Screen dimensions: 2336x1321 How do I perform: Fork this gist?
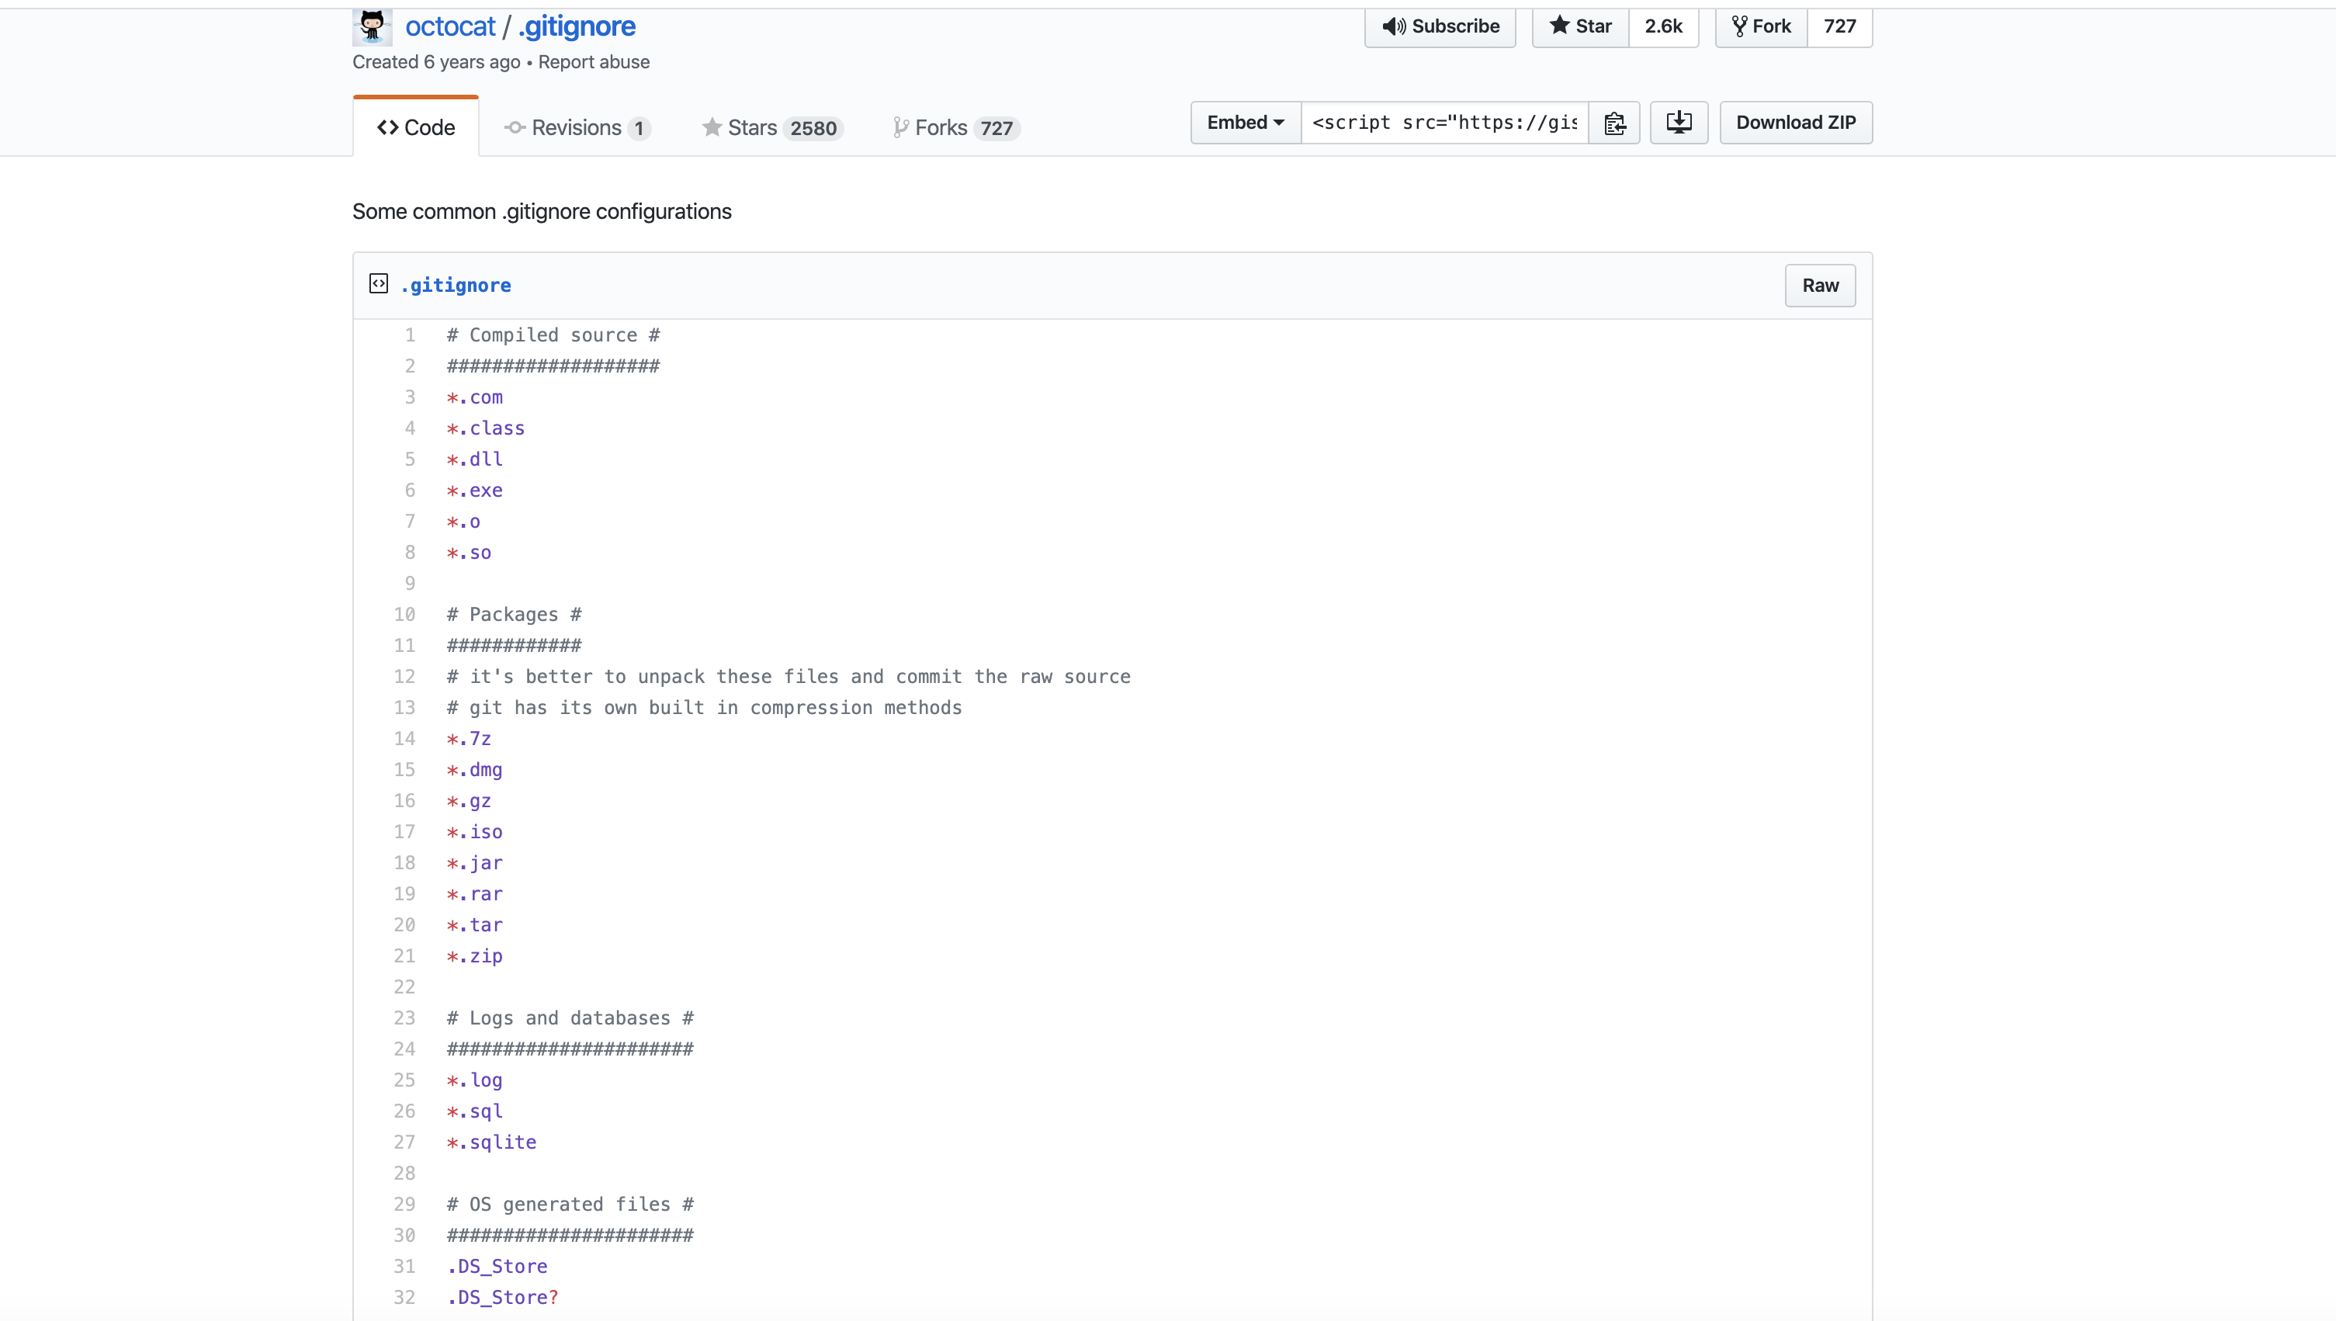(1761, 26)
